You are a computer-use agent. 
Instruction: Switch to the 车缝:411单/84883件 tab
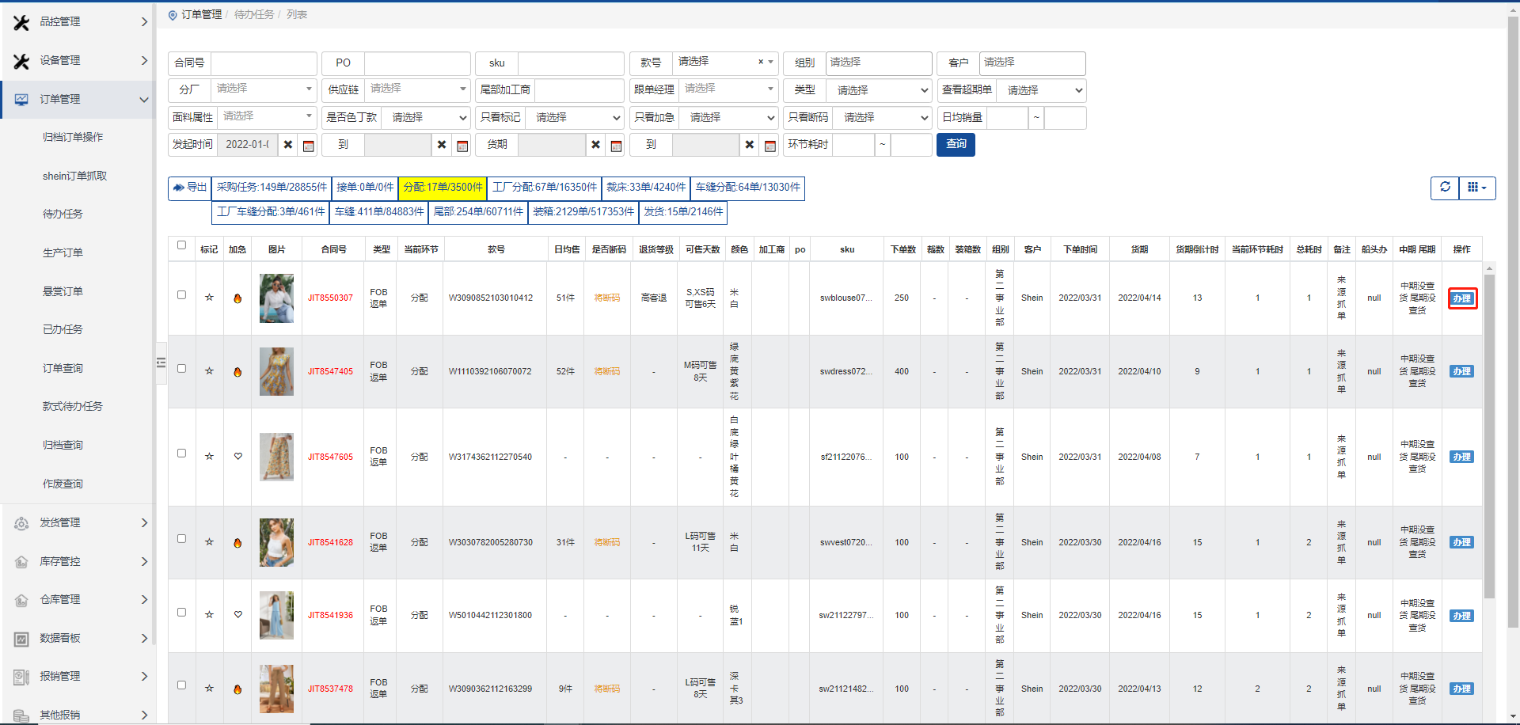[x=378, y=212]
